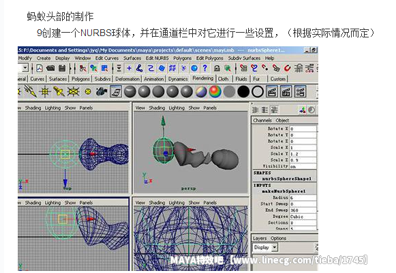Screen dimensions: 396x273
Task: Open the Edit NURBS menu
Action: click(x=157, y=59)
